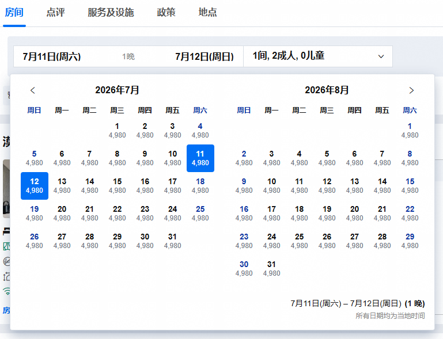
Task: Select July 29 in the calendar
Action: click(117, 241)
